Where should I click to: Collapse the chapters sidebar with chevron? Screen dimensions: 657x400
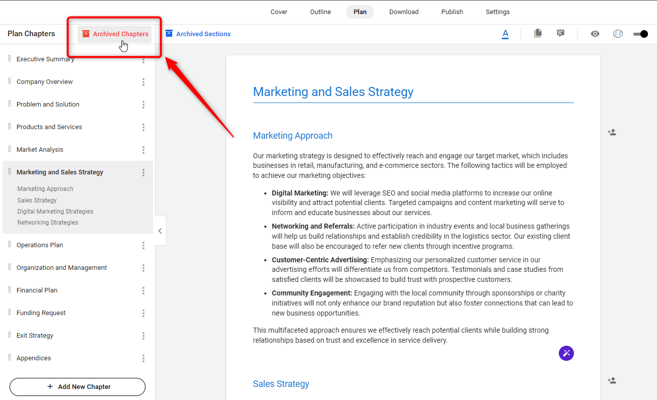(x=160, y=231)
